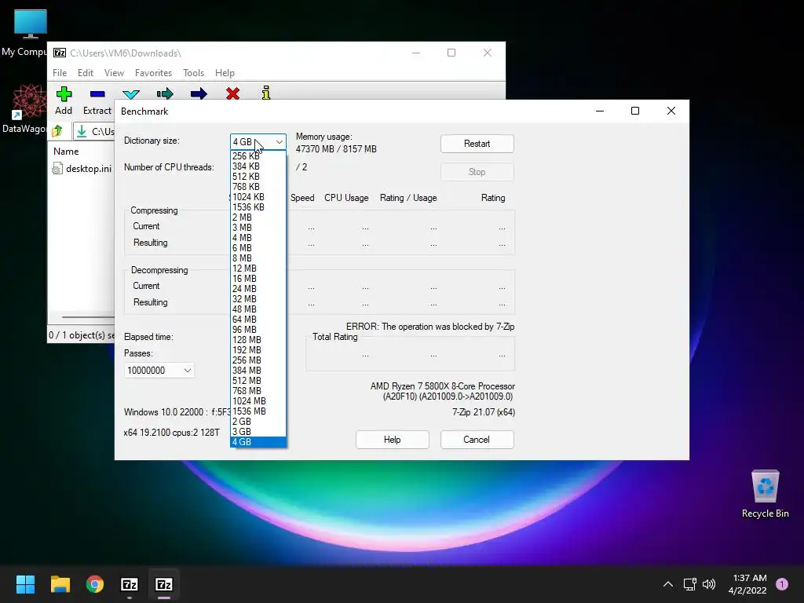
Task: Select 256 KB dictionary size
Action: 258,156
